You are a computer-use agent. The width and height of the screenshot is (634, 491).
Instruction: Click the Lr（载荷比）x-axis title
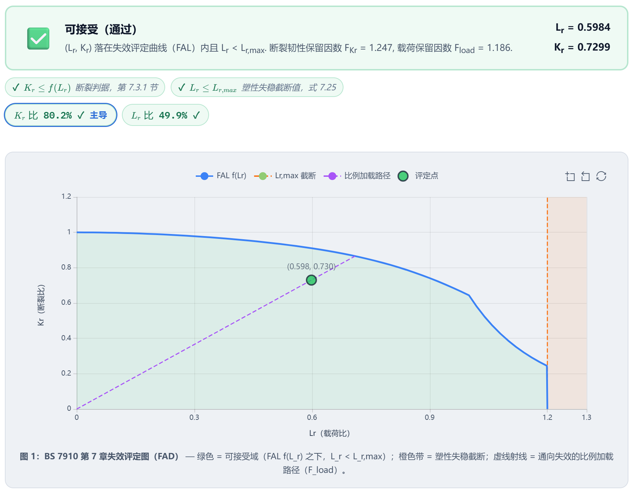(x=330, y=433)
